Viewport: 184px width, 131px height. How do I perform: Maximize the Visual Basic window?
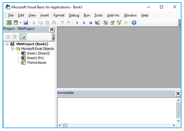click(161, 7)
